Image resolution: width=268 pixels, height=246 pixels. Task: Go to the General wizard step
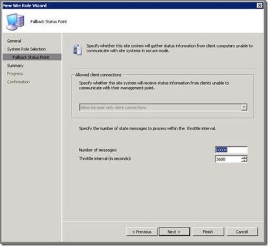(x=14, y=41)
